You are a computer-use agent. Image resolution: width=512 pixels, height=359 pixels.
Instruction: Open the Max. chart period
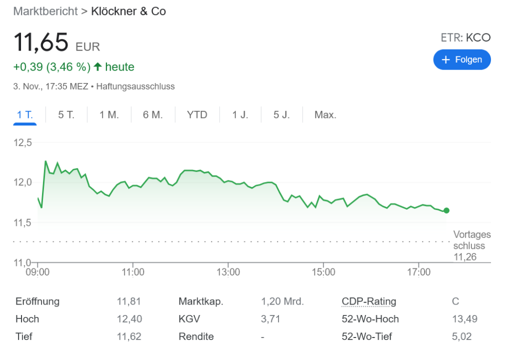click(325, 114)
